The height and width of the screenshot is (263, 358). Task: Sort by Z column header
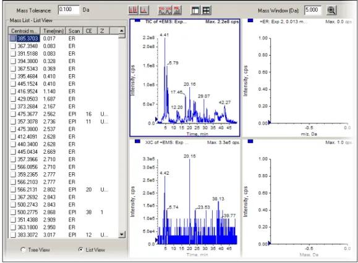click(103, 31)
